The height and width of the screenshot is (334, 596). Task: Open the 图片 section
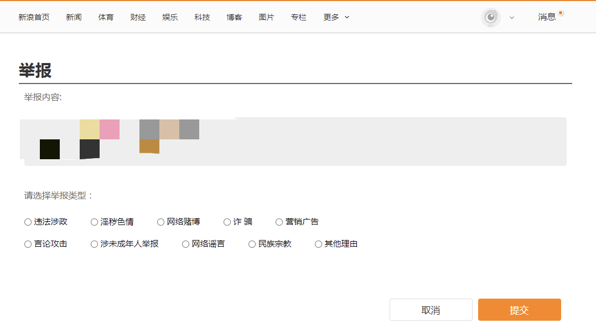pos(266,17)
